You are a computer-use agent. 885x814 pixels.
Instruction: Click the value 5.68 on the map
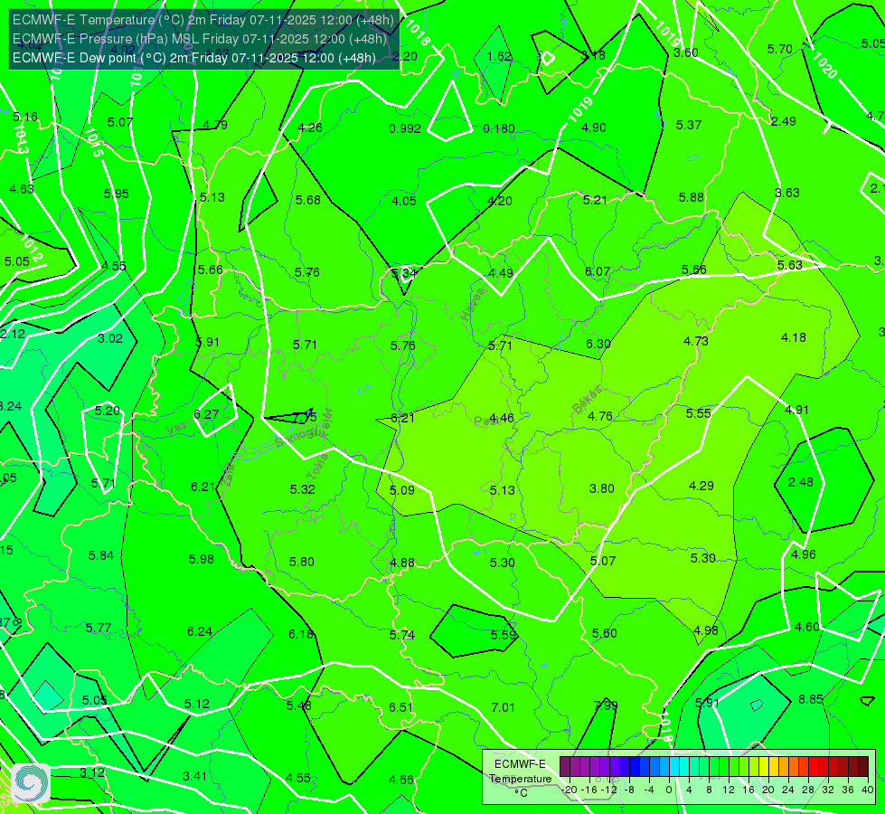(x=308, y=200)
